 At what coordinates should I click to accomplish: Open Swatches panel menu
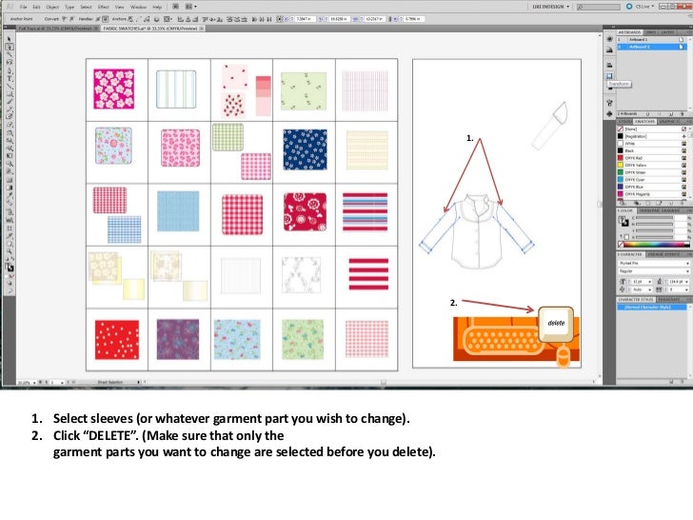pyautogui.click(x=689, y=122)
